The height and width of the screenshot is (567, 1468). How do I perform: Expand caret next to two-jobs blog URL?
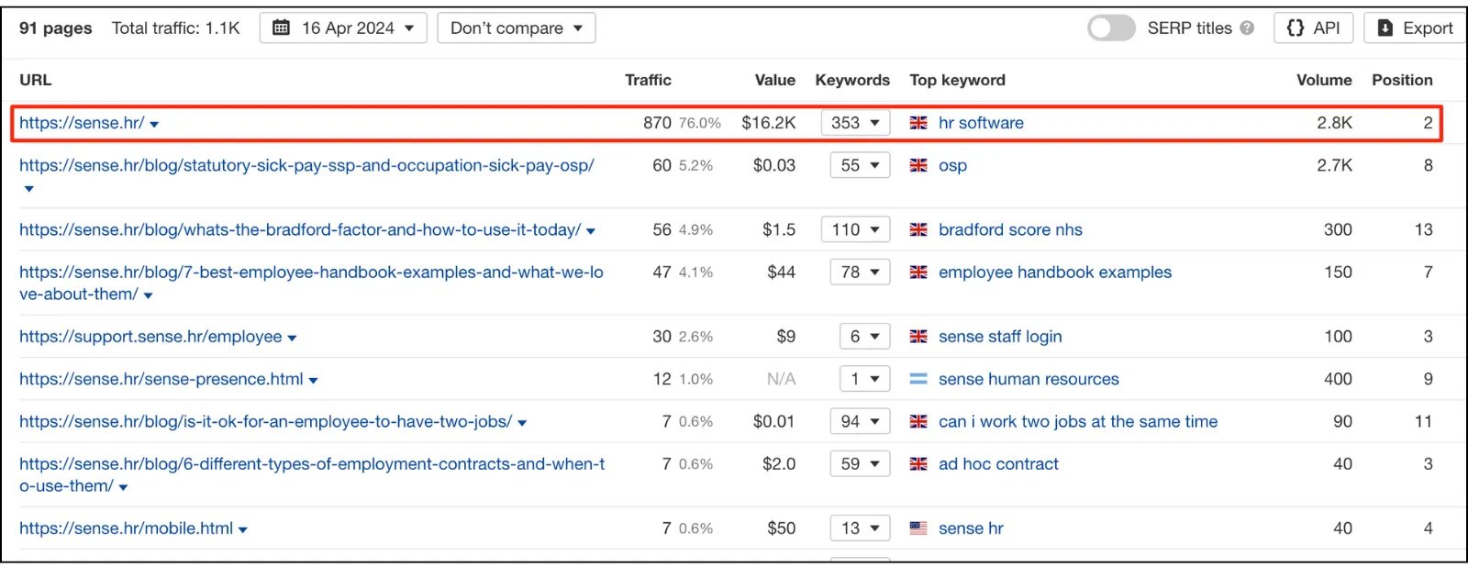click(522, 424)
